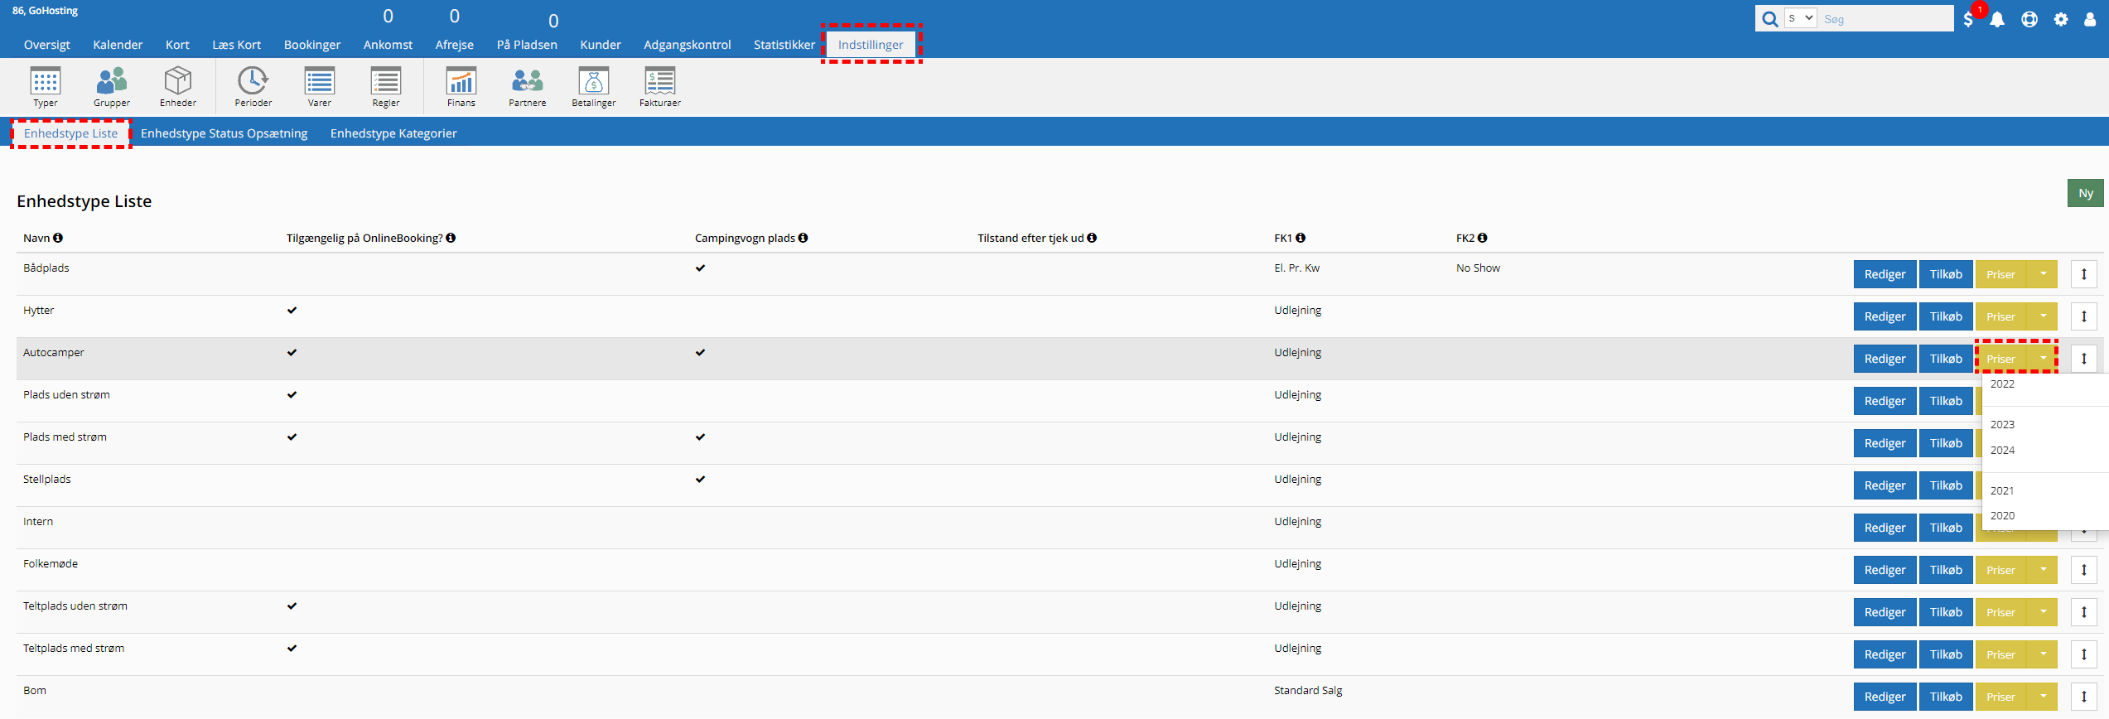Click the info icon next to Navn
Viewport: 2109px width, 719px height.
[x=58, y=238]
